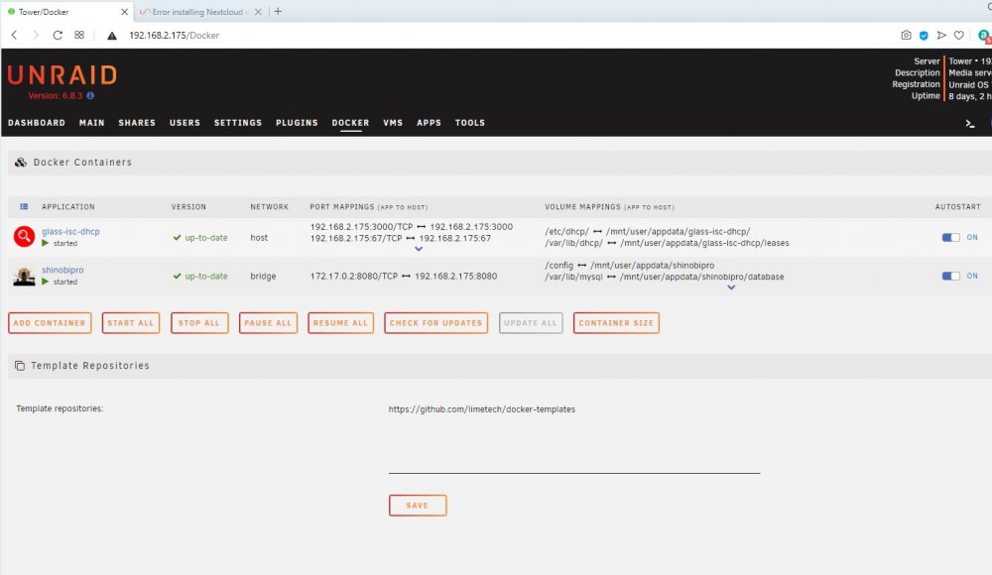Click the version info icon next to 6.8.3

pos(90,95)
